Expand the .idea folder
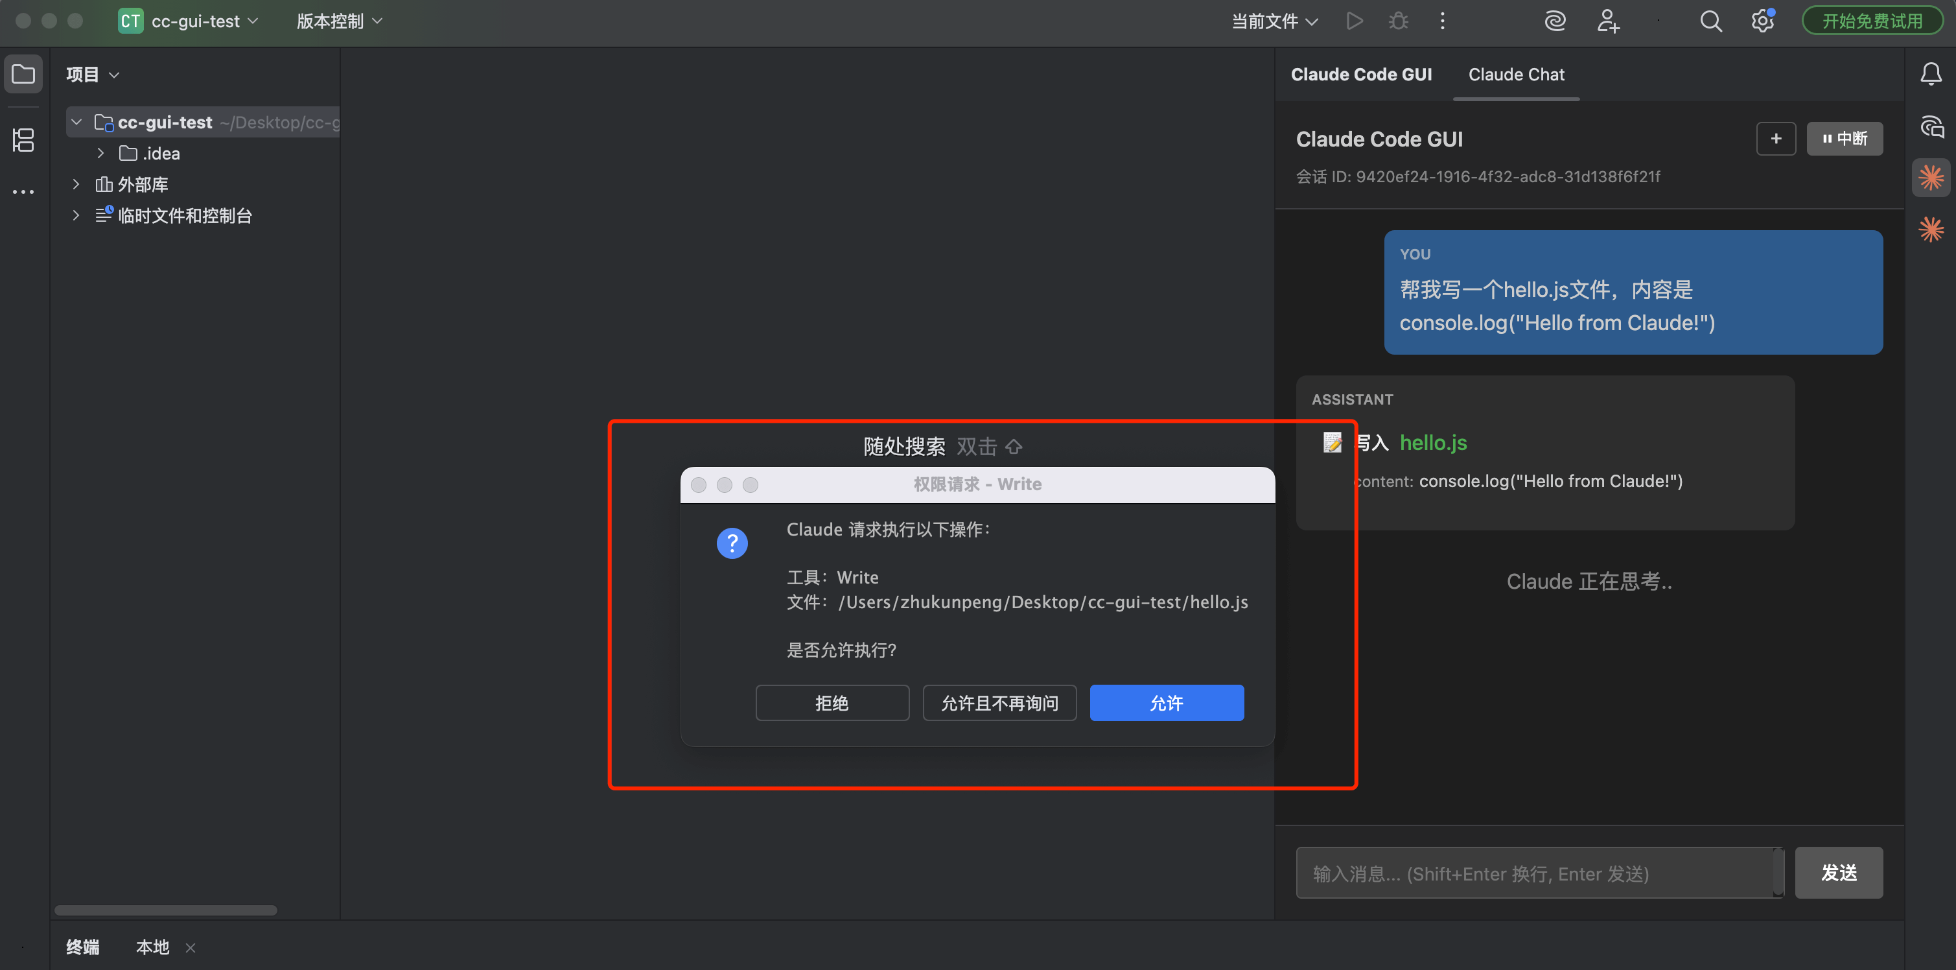Screen dimensions: 1956x970 101,152
